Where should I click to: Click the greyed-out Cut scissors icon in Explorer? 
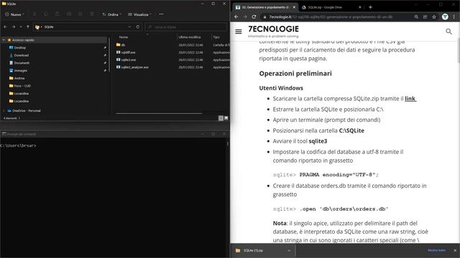pos(34,14)
